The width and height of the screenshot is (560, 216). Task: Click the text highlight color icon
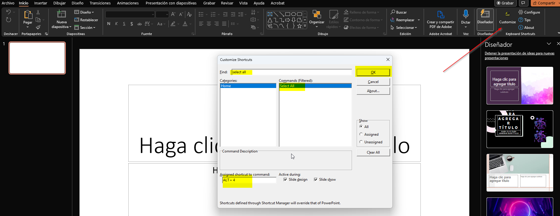coord(173,24)
